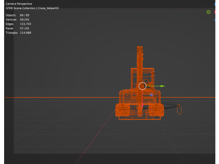Select the small empty object right of the crane
219x164 pixels.
(x=179, y=110)
